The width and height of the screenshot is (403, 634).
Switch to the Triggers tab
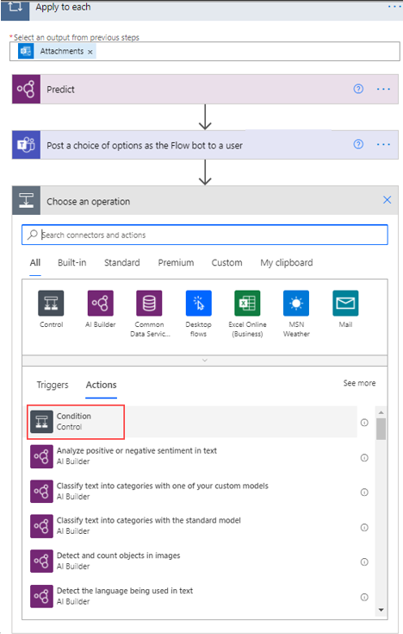pos(53,385)
